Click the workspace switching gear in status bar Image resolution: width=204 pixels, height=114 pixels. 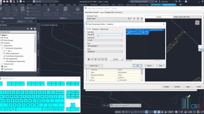pyautogui.click(x=176, y=112)
